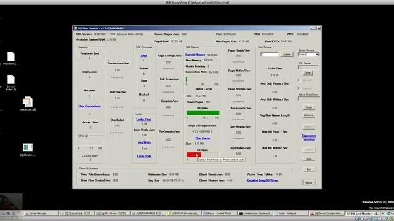Select the Service Broker file desktop icon
This screenshot has height=221, width=394.
(x=11, y=80)
